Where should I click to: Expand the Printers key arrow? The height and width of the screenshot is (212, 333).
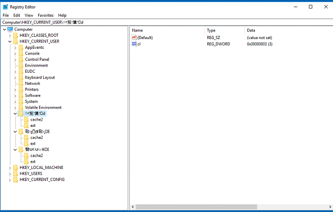tap(15, 90)
